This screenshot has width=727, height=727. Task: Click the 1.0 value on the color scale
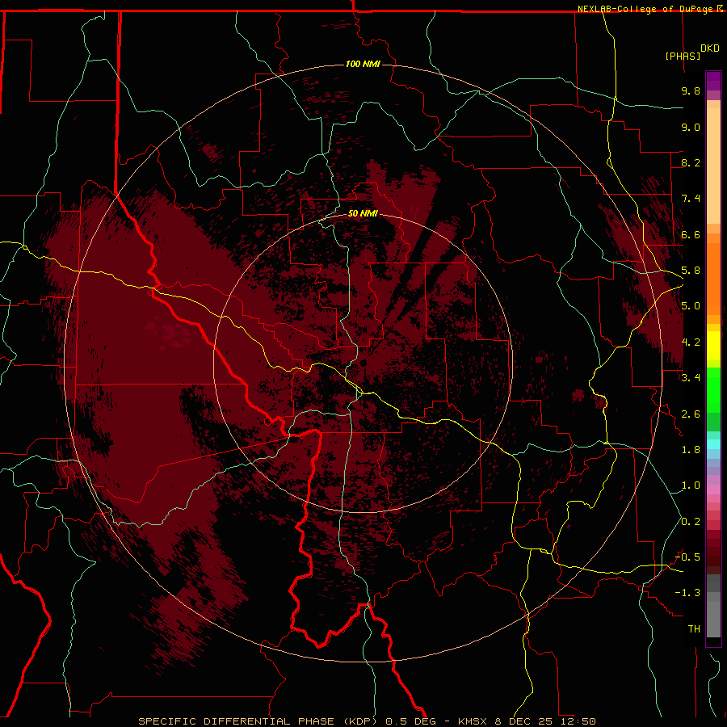point(691,485)
